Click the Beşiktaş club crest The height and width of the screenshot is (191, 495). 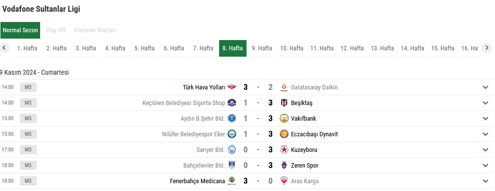(x=284, y=103)
